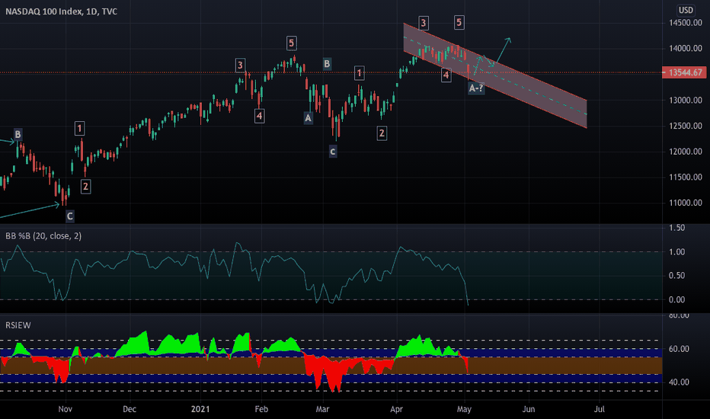The width and height of the screenshot is (710, 419).
Task: Click the NASDAQ 100 Index chart title
Action: pyautogui.click(x=61, y=11)
